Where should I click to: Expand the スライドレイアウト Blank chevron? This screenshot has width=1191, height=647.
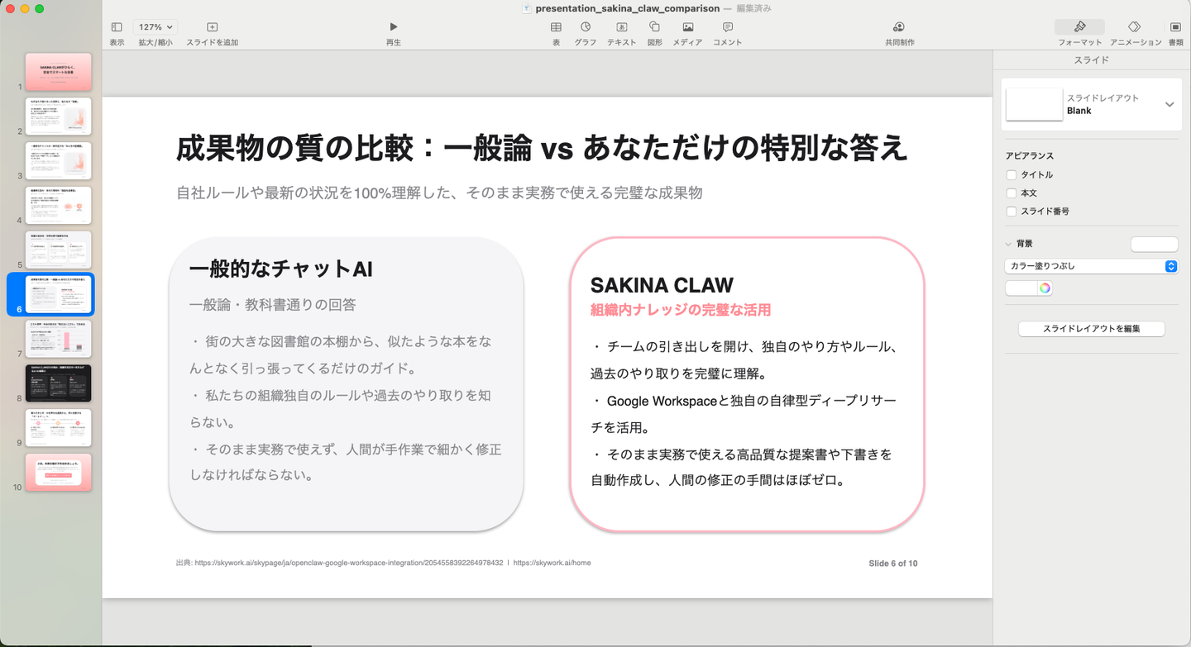click(x=1169, y=104)
